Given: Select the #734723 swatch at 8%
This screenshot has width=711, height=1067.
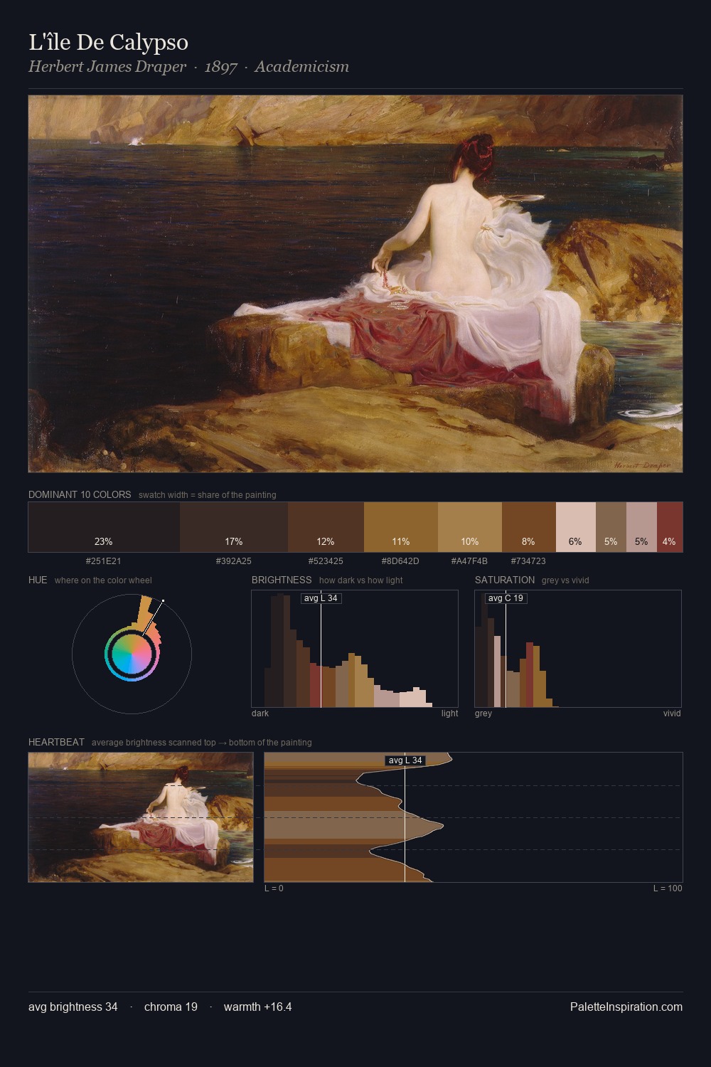Looking at the screenshot, I should point(528,527).
